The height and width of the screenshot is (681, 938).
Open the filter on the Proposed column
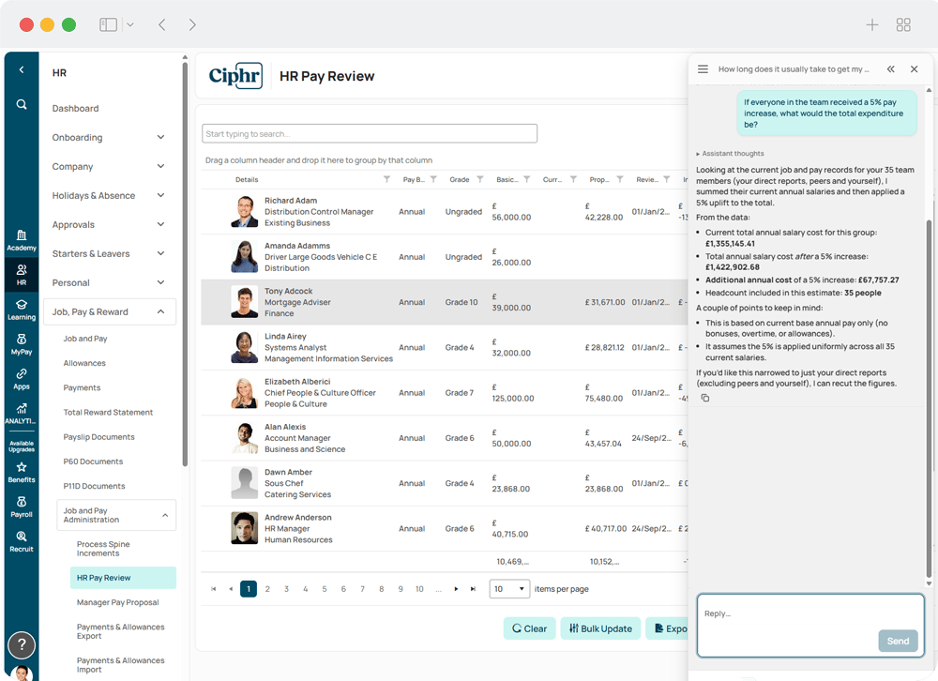(x=620, y=179)
